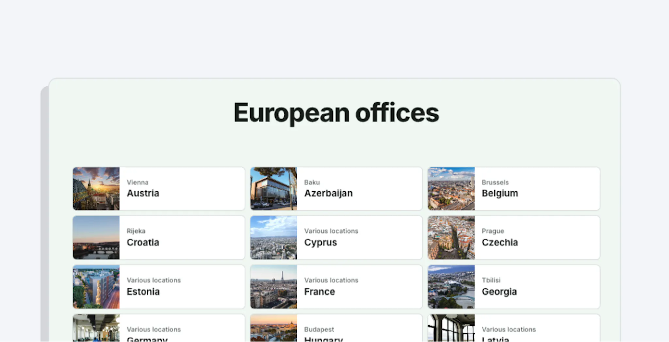Click the 'Tbilisi' city label
The width and height of the screenshot is (669, 342).
pyautogui.click(x=491, y=280)
